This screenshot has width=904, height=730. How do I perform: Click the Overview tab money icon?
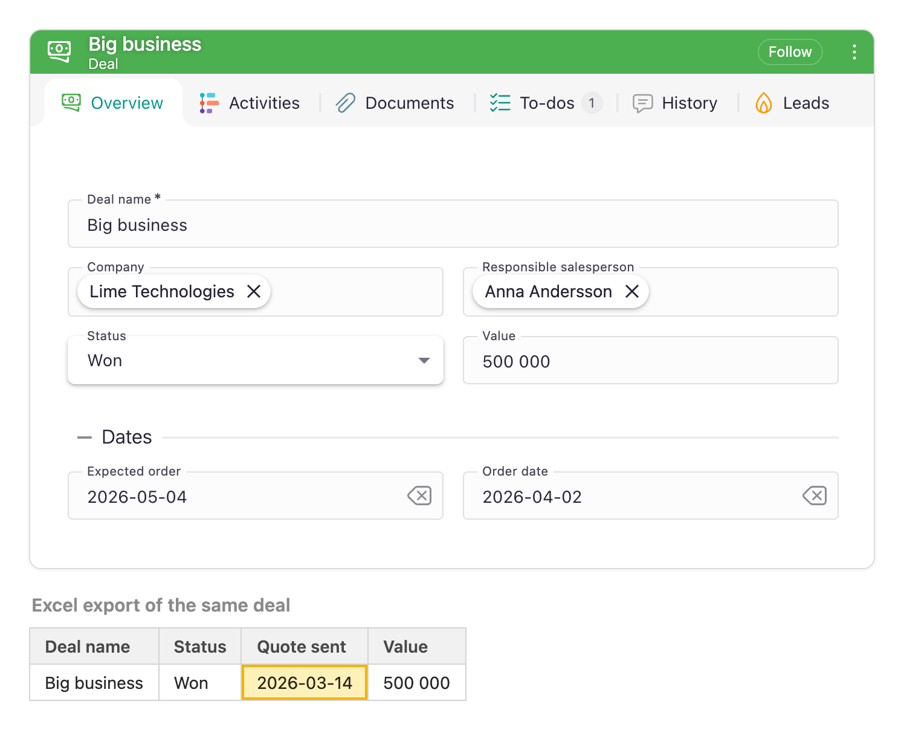tap(71, 103)
